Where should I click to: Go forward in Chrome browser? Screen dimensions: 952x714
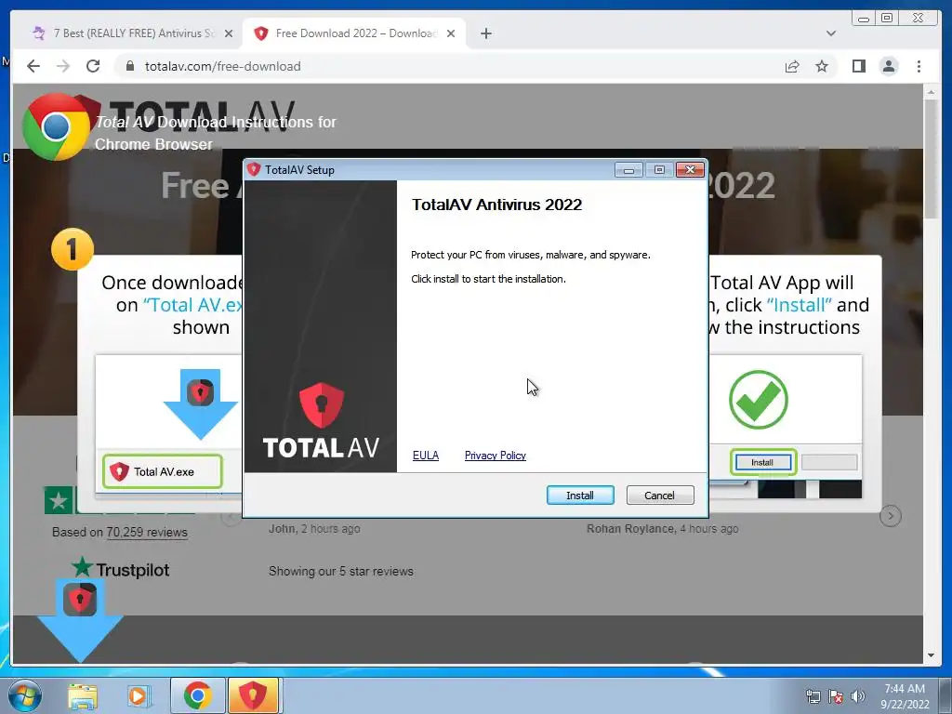click(63, 66)
